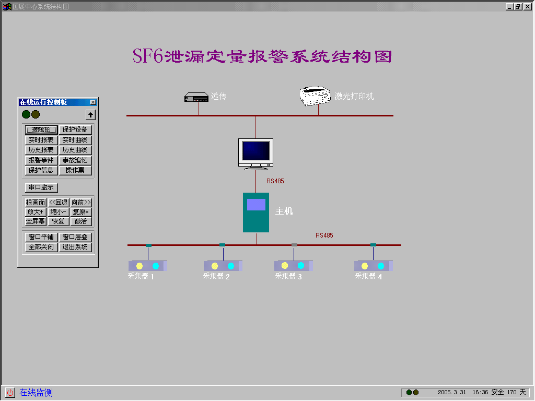Click the green indicator light in the status bar
This screenshot has width=535, height=401.
coord(409,393)
